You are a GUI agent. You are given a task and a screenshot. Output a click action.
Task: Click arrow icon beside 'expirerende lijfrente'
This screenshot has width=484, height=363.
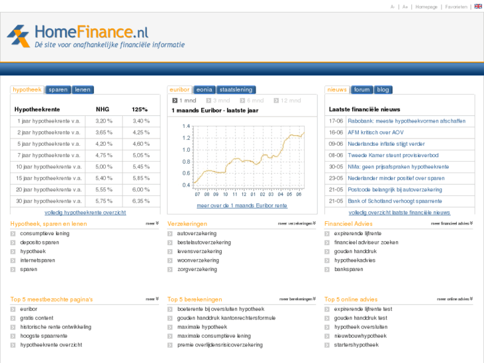327,234
